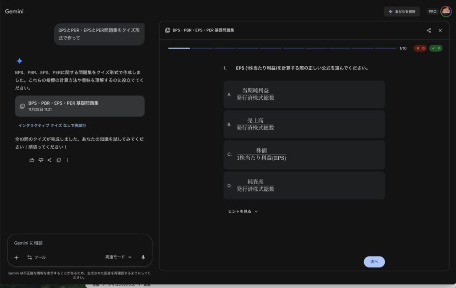Open the three-dot more options menu
This screenshot has height=288, width=456.
tap(67, 159)
